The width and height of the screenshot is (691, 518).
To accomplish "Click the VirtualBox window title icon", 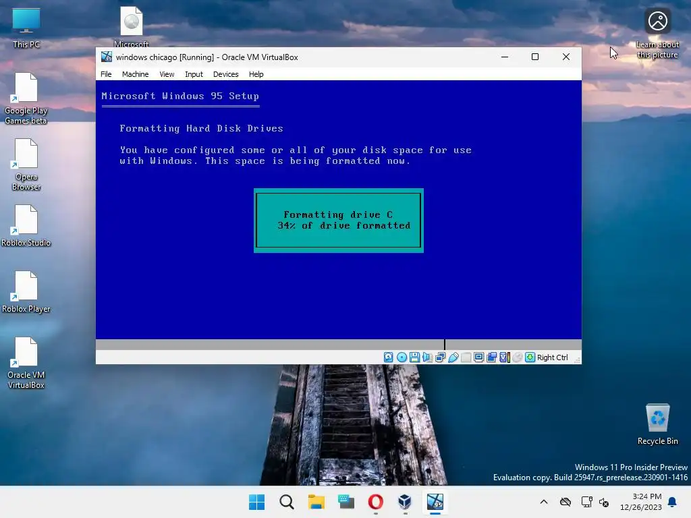I will tap(107, 57).
